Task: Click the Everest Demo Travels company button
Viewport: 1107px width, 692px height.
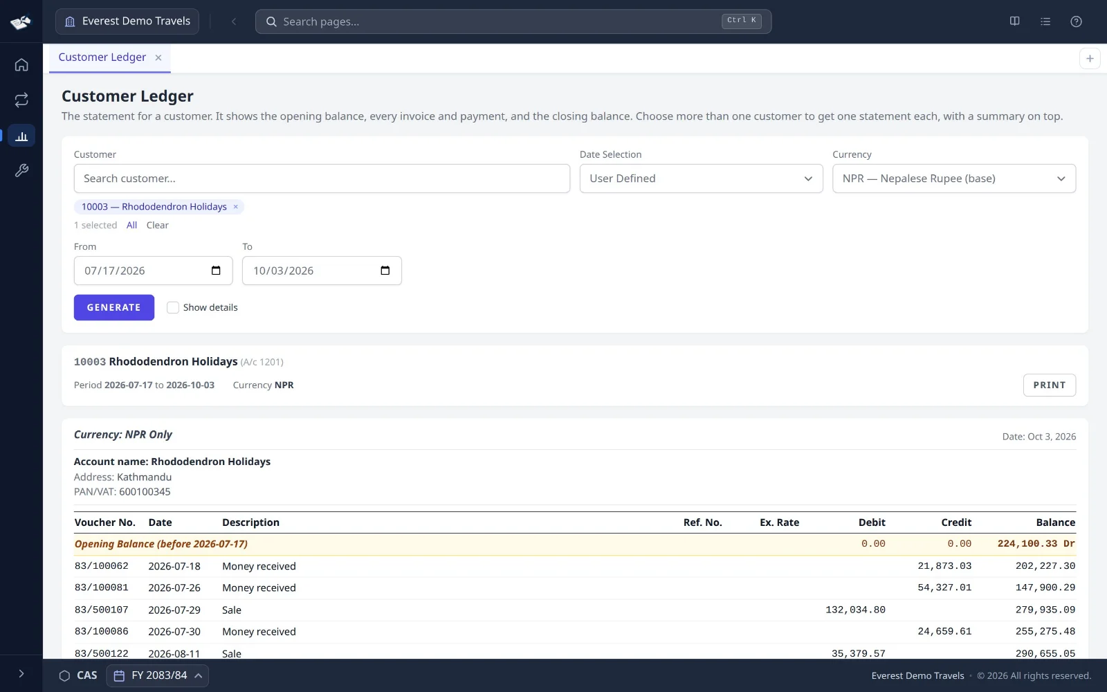Action: (127, 21)
